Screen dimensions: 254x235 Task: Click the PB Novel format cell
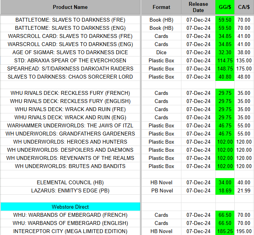[x=161, y=190]
